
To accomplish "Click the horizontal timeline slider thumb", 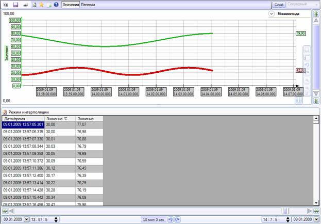I will [286, 211].
